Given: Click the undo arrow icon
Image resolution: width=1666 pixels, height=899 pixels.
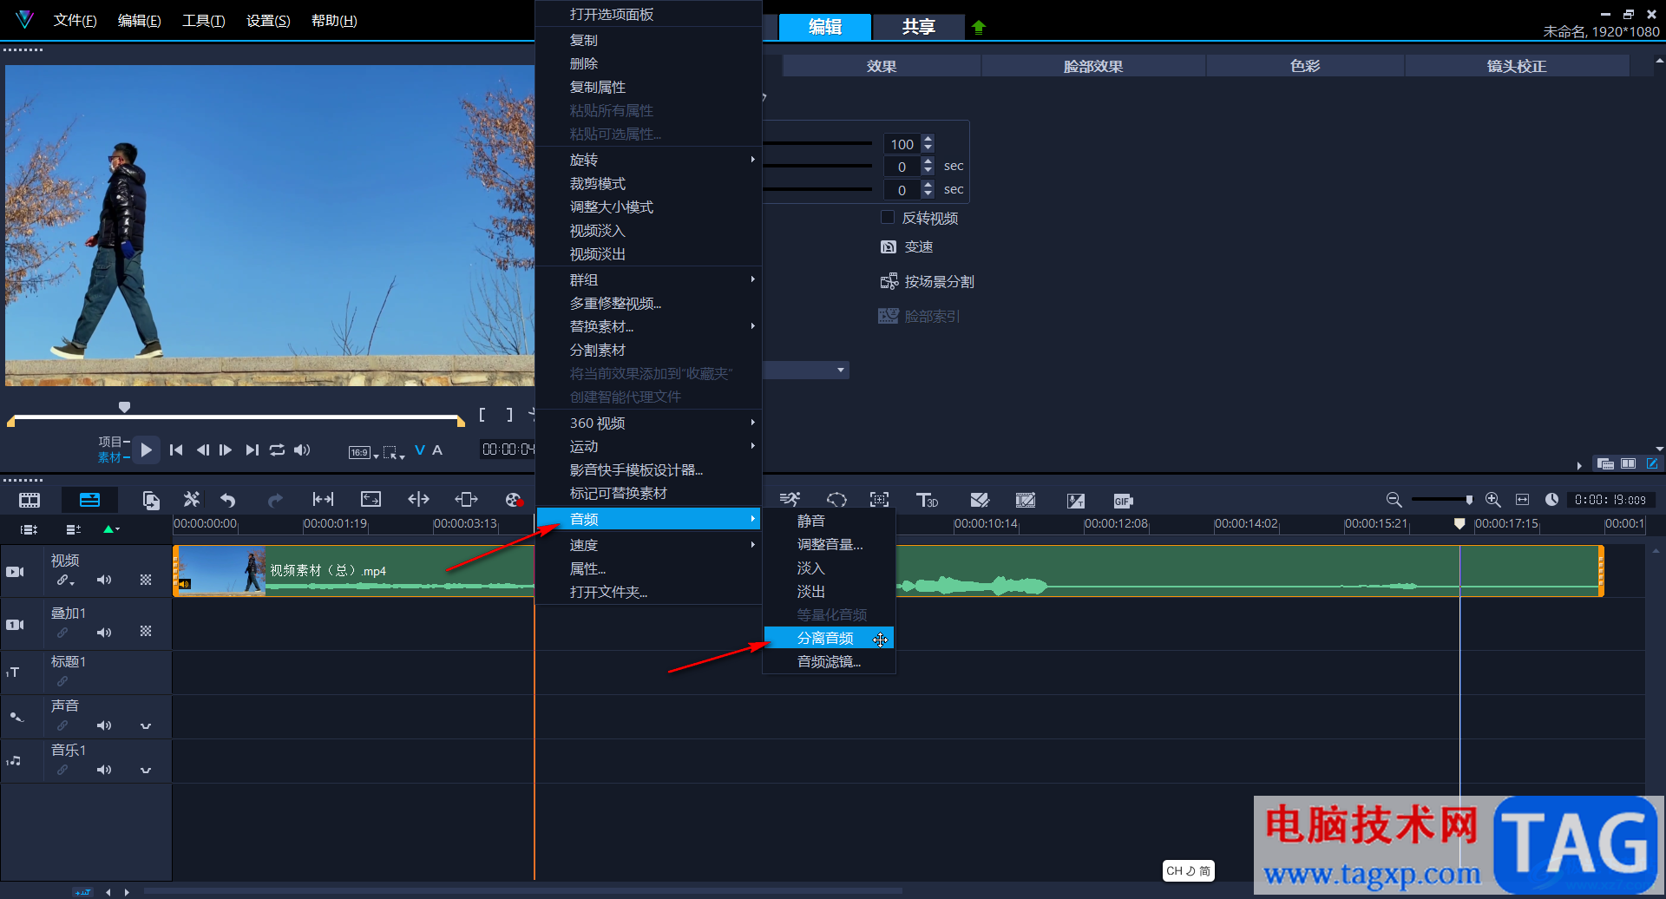Looking at the screenshot, I should [x=228, y=500].
